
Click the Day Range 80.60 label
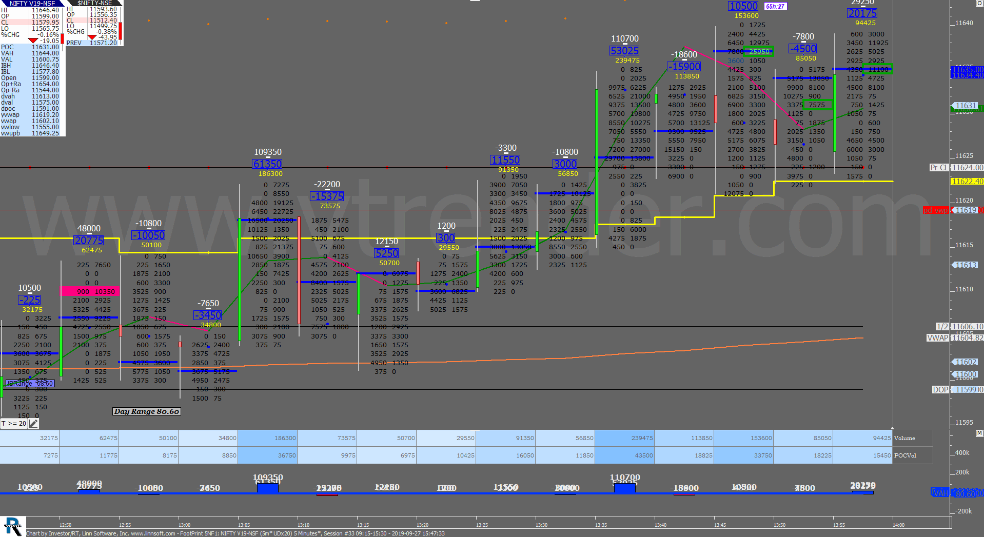click(x=147, y=411)
